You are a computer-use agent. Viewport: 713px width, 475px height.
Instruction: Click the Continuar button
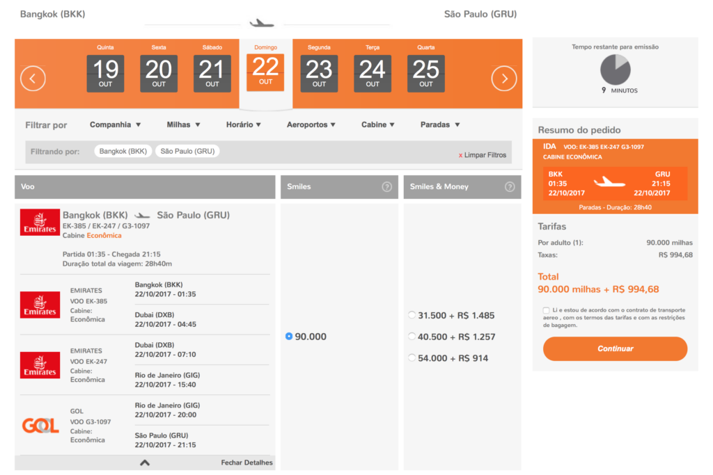point(616,348)
